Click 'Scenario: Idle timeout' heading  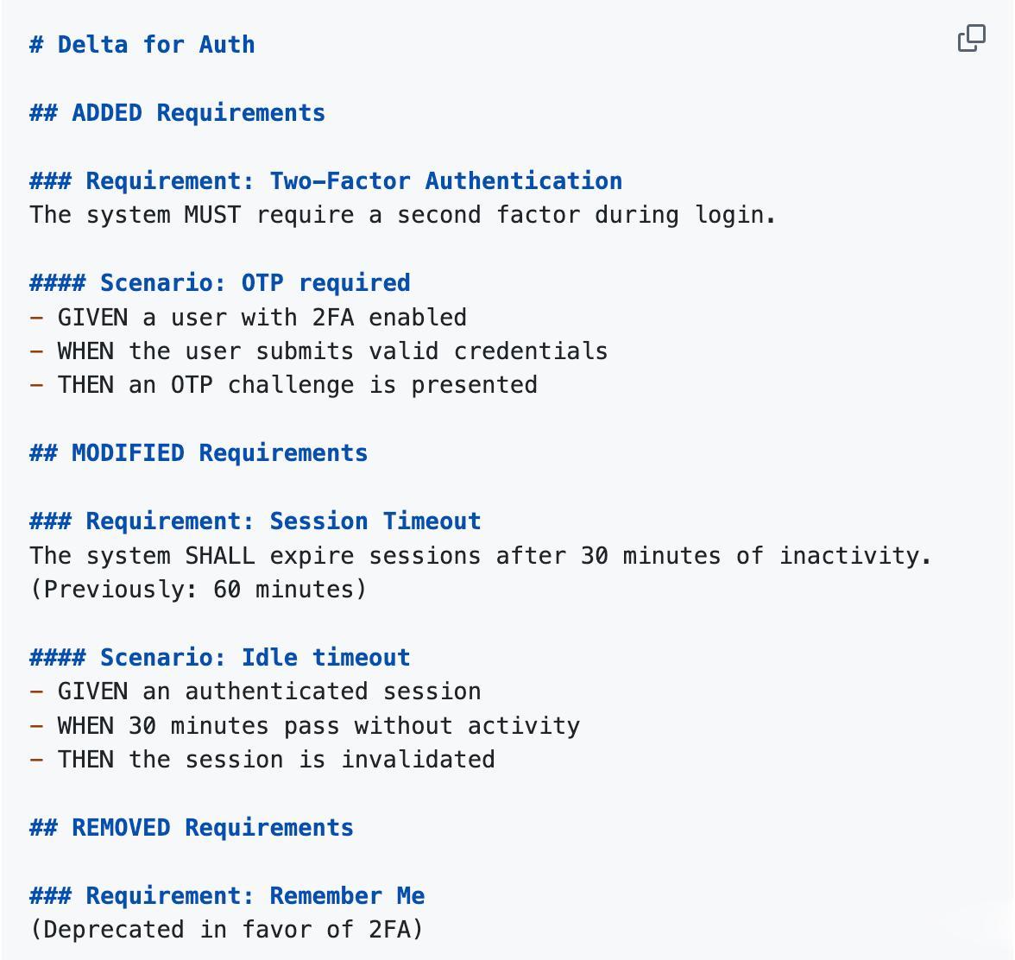coord(220,658)
